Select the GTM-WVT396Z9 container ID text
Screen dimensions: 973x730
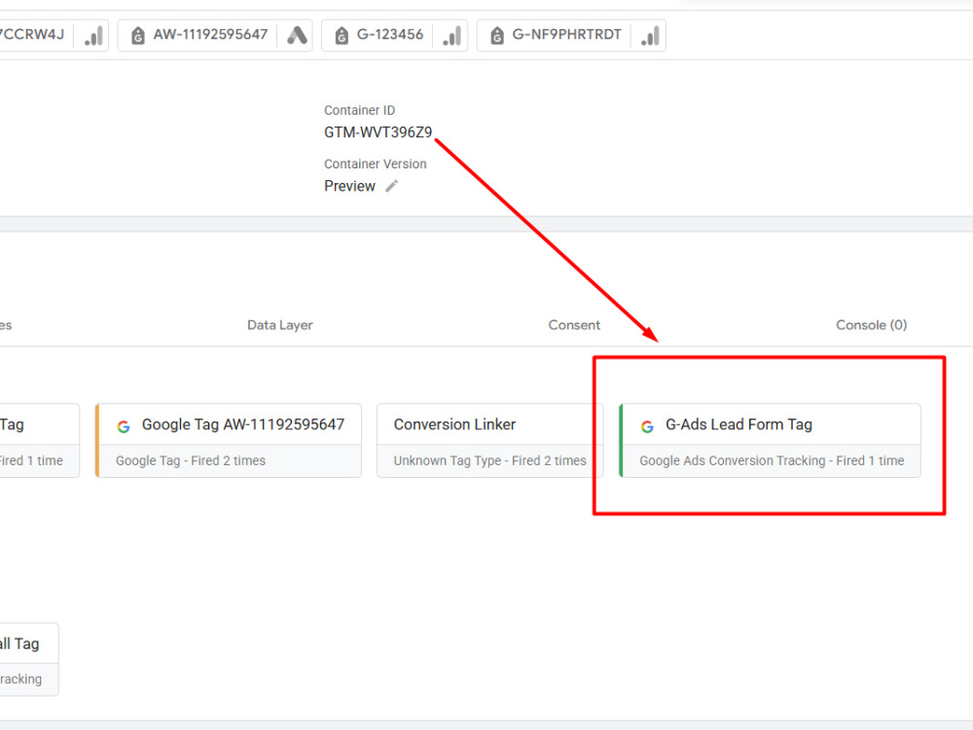pyautogui.click(x=378, y=132)
